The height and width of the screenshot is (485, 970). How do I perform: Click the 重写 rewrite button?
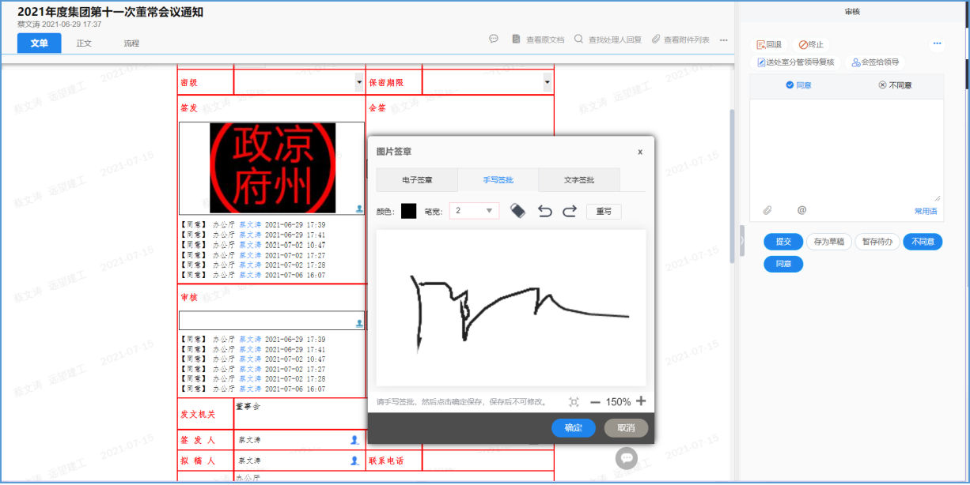(x=604, y=212)
